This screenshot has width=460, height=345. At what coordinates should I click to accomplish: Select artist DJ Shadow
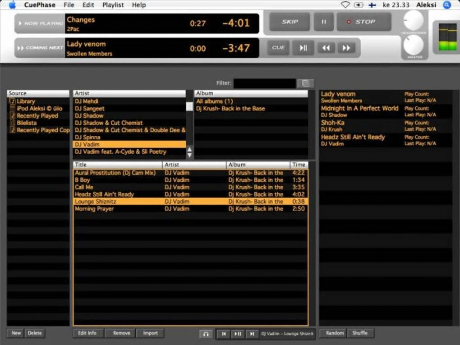point(129,115)
